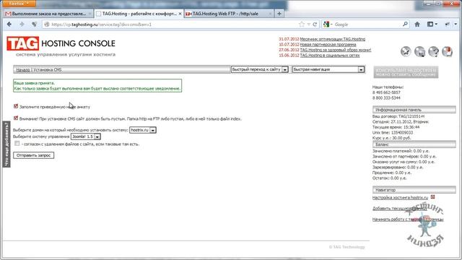Image resolution: width=462 pixels, height=260 pixels.
Task: Click the 'Баланс' panel header
Action: [414, 144]
